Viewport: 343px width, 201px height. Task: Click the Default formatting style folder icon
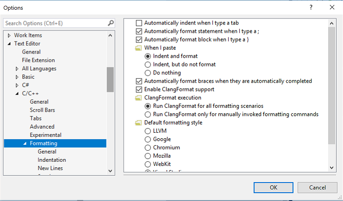137,123
